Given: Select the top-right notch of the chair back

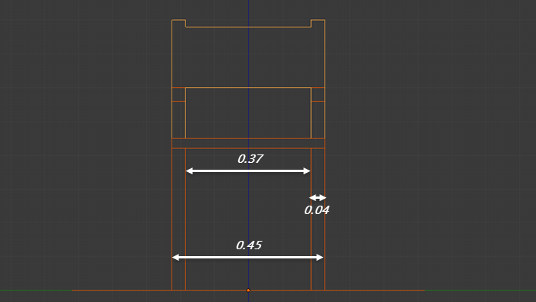Looking at the screenshot, I should pyautogui.click(x=318, y=23).
